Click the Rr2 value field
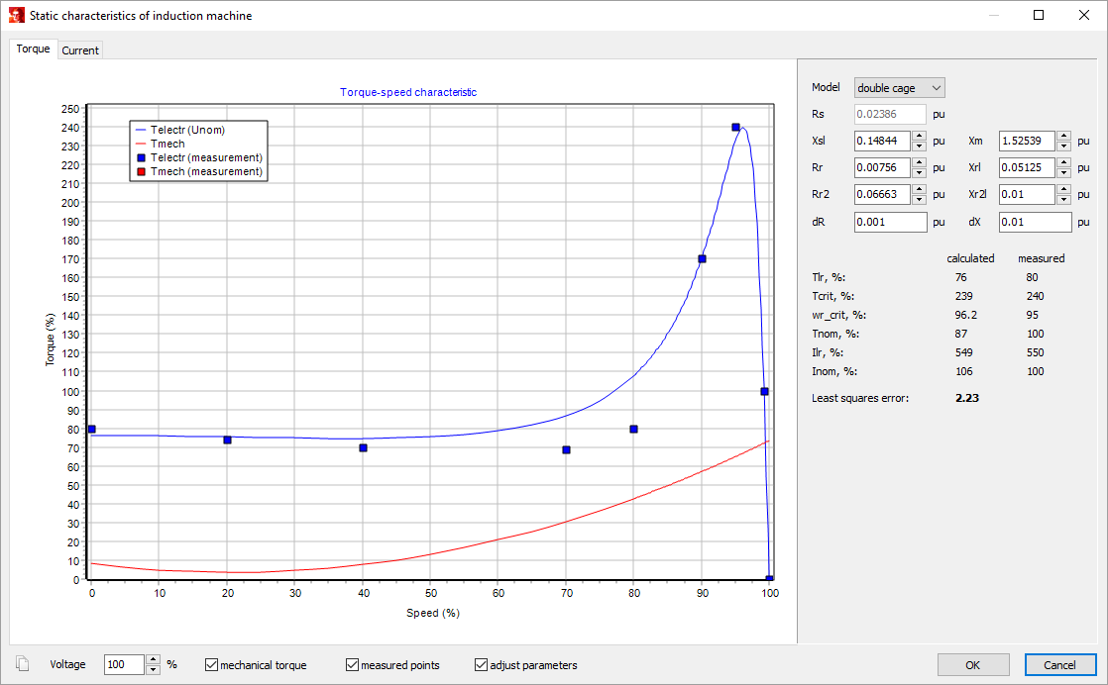Screen dimensions: 1108x685 pyautogui.click(x=882, y=194)
